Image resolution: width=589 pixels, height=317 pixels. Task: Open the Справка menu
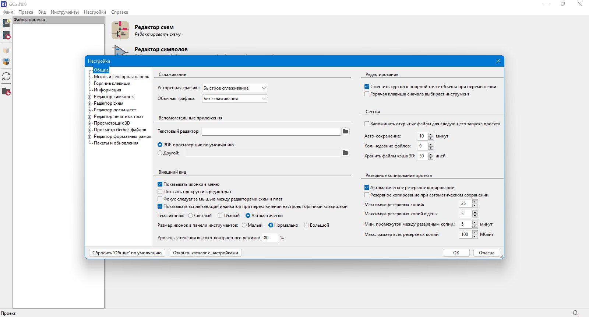[x=120, y=12]
